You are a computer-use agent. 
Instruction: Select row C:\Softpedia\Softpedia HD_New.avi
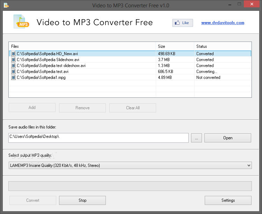click(x=130, y=53)
